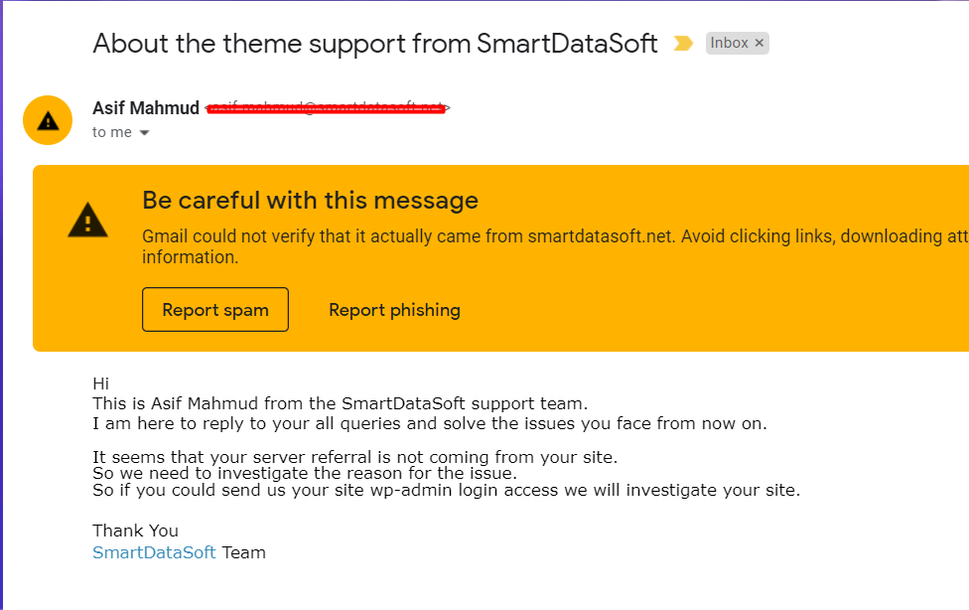The height and width of the screenshot is (610, 969).
Task: Expand recipient details arrow beside "to me"
Action: click(x=145, y=132)
